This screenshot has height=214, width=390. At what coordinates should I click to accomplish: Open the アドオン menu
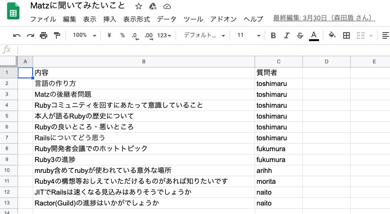tap(223, 19)
